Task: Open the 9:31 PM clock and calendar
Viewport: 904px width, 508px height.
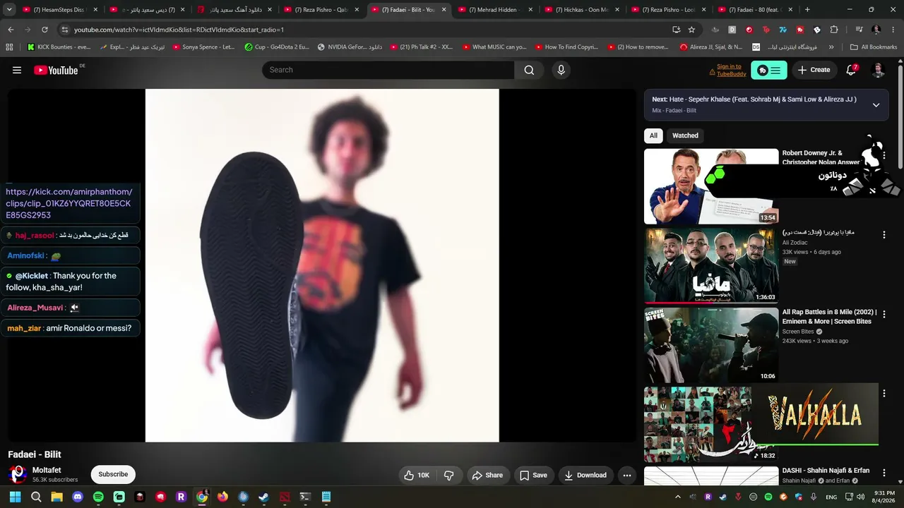Action: point(884,497)
